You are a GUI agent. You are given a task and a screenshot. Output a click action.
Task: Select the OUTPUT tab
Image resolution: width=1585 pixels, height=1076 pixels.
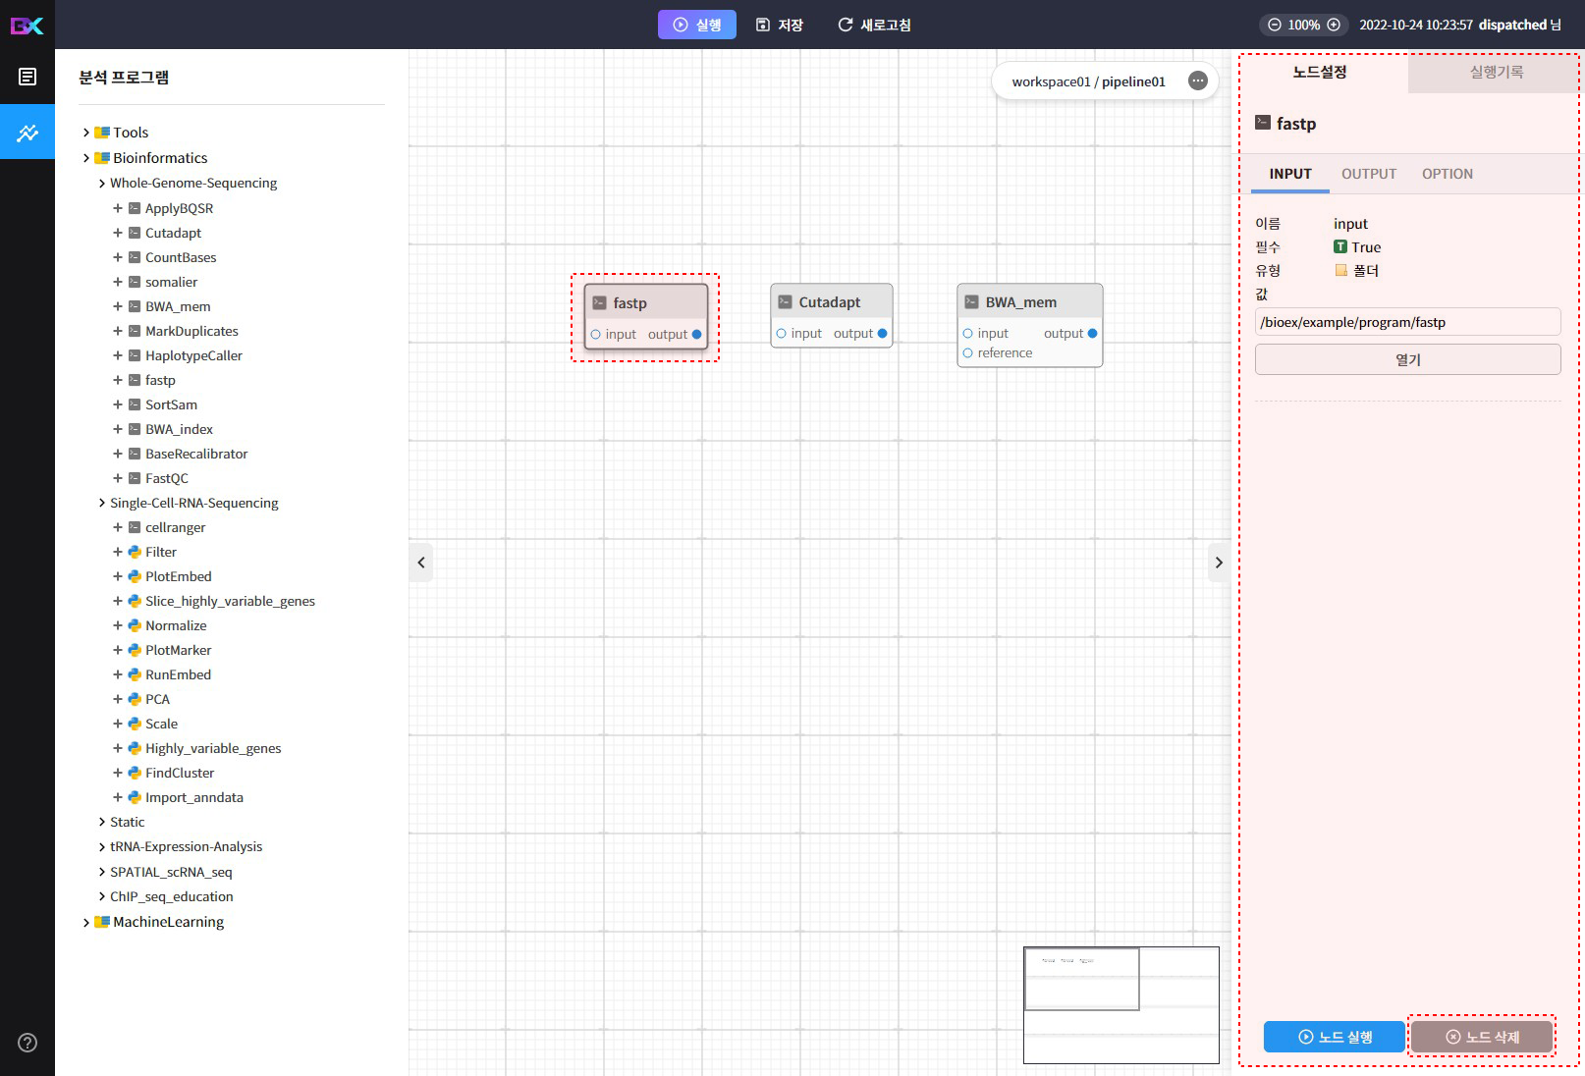tap(1369, 174)
